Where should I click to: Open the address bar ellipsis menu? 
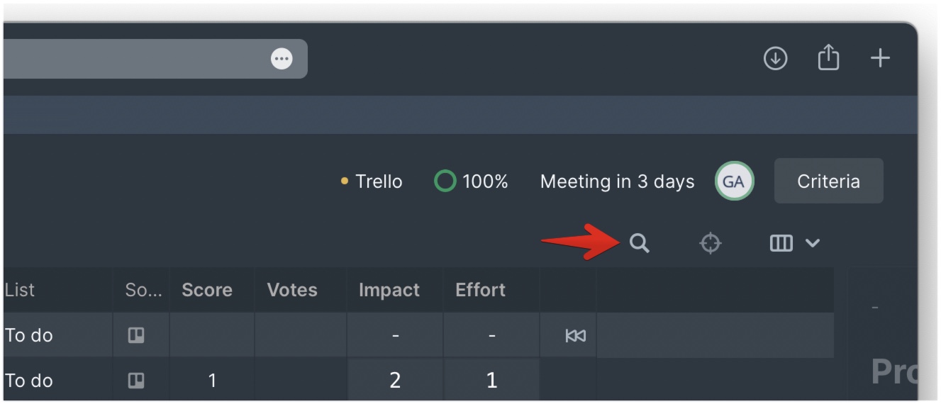282,59
